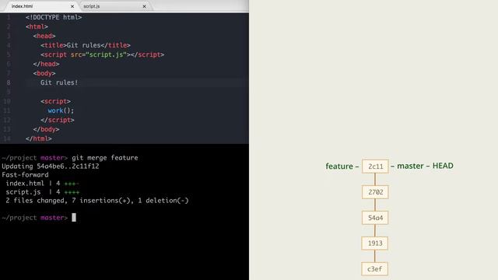Click 'script.js | 4' diffstat line
The image size is (498, 280).
point(42,192)
